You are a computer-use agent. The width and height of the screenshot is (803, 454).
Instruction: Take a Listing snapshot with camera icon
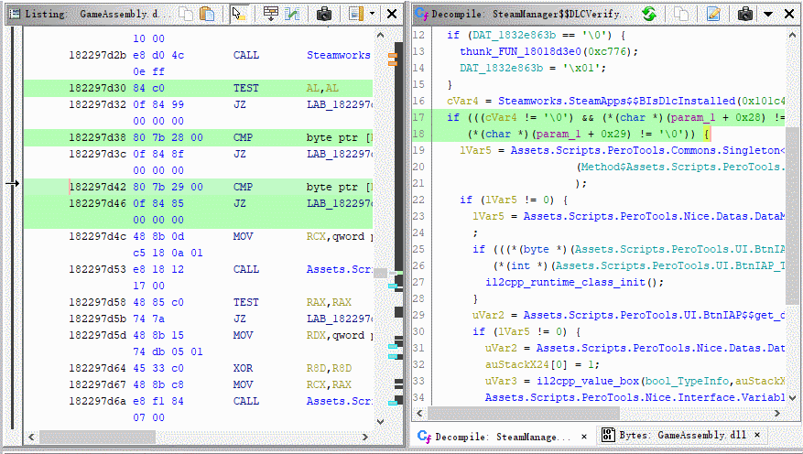[323, 14]
